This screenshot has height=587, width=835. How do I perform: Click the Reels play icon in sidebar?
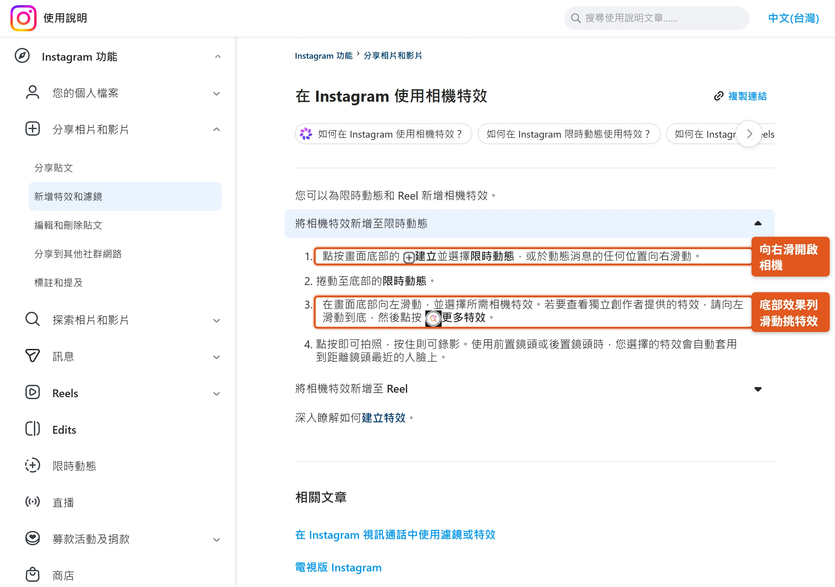32,393
